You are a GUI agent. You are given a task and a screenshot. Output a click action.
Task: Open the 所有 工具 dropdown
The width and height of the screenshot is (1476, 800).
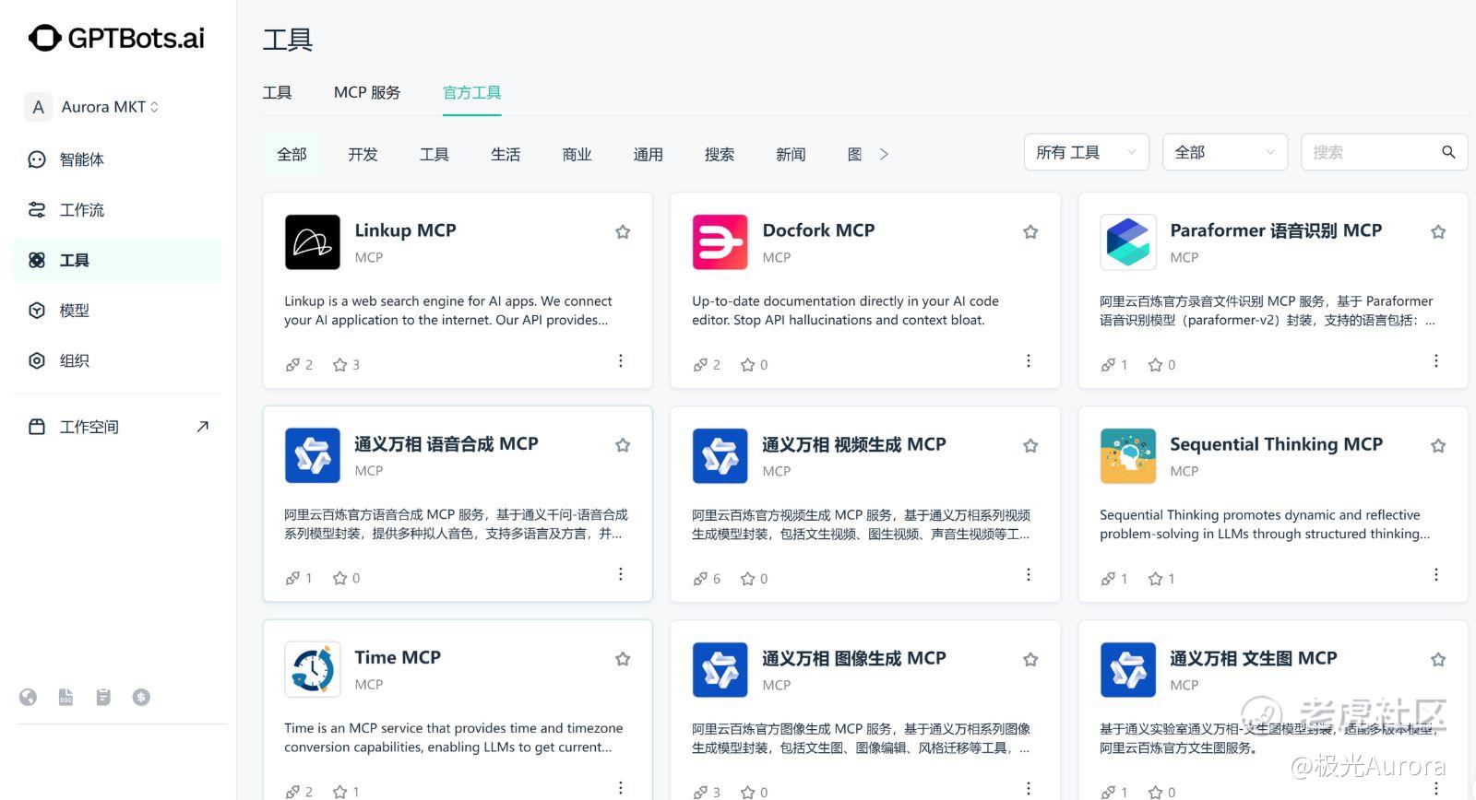coord(1087,152)
